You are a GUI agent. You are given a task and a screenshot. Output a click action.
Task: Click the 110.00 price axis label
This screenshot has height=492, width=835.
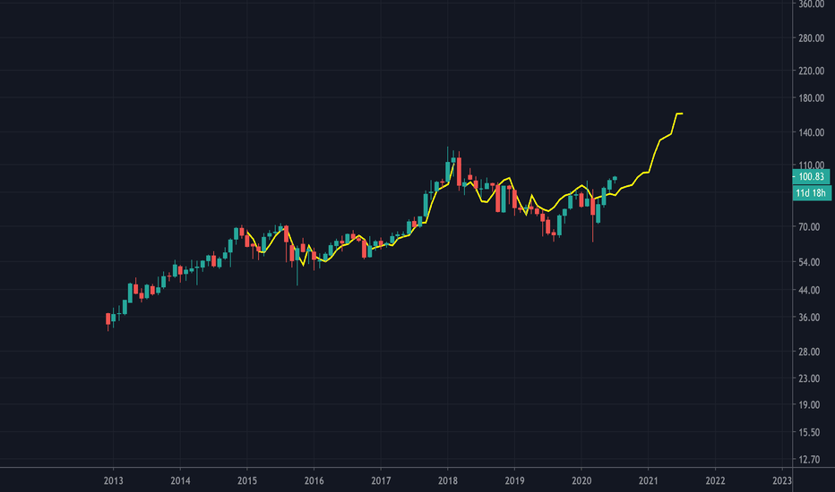(812, 165)
